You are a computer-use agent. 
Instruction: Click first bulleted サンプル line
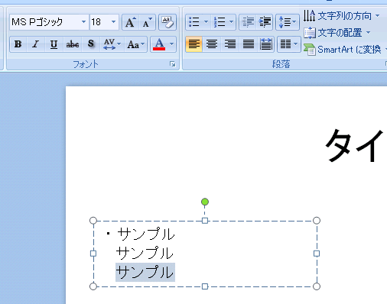click(146, 234)
